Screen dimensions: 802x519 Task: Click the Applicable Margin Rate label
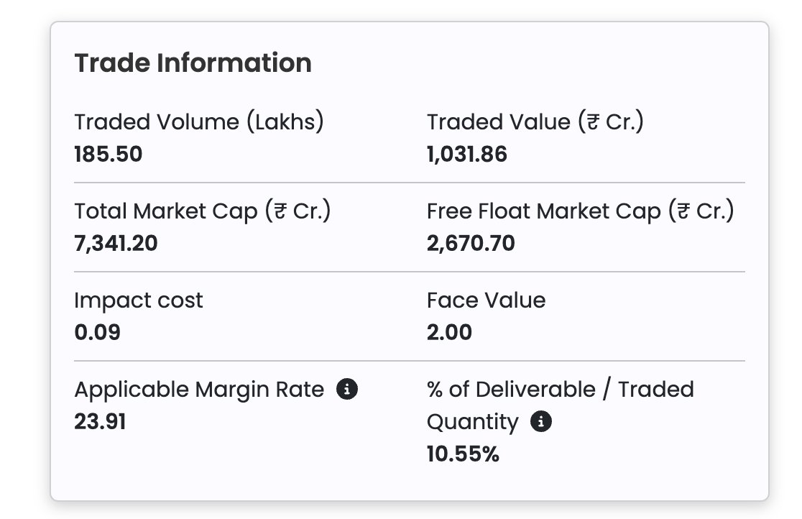[x=199, y=390]
